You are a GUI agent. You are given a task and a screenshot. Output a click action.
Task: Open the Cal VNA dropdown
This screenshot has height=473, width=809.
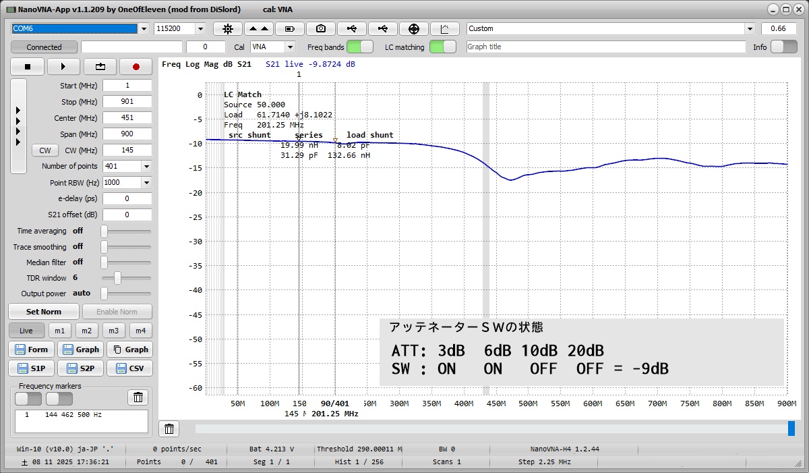290,47
